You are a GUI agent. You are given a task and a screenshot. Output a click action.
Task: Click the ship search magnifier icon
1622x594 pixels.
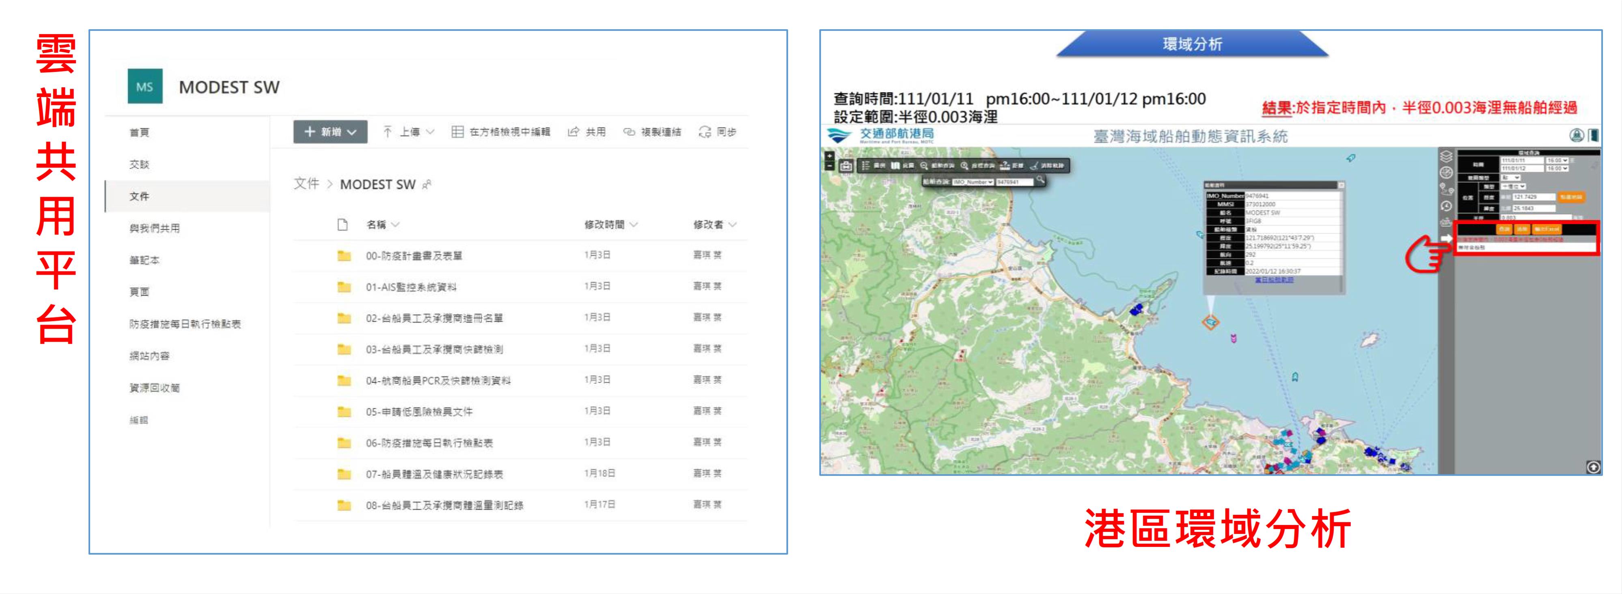1041,181
